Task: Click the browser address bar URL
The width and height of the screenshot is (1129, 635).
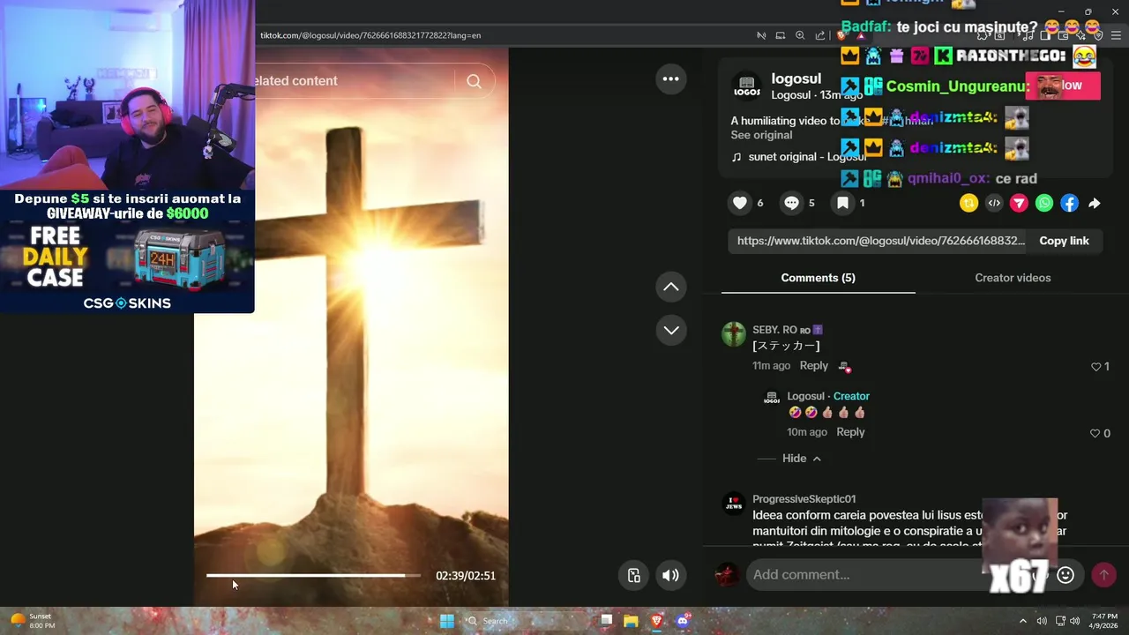Action: pos(370,35)
